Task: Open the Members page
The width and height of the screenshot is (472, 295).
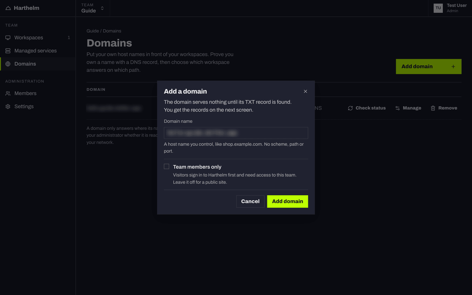Action: coord(38,93)
